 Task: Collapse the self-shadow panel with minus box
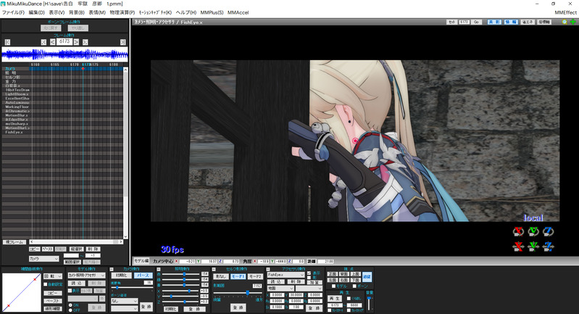(x=214, y=269)
